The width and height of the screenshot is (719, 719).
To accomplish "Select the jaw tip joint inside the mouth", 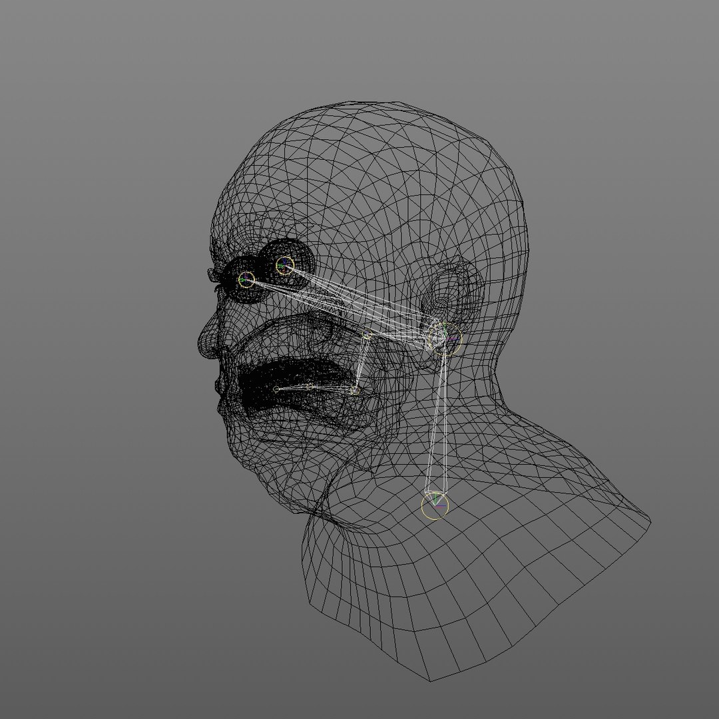I will pos(276,389).
